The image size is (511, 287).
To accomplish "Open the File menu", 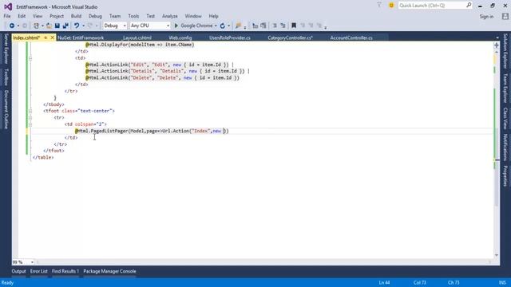I will click(7, 16).
